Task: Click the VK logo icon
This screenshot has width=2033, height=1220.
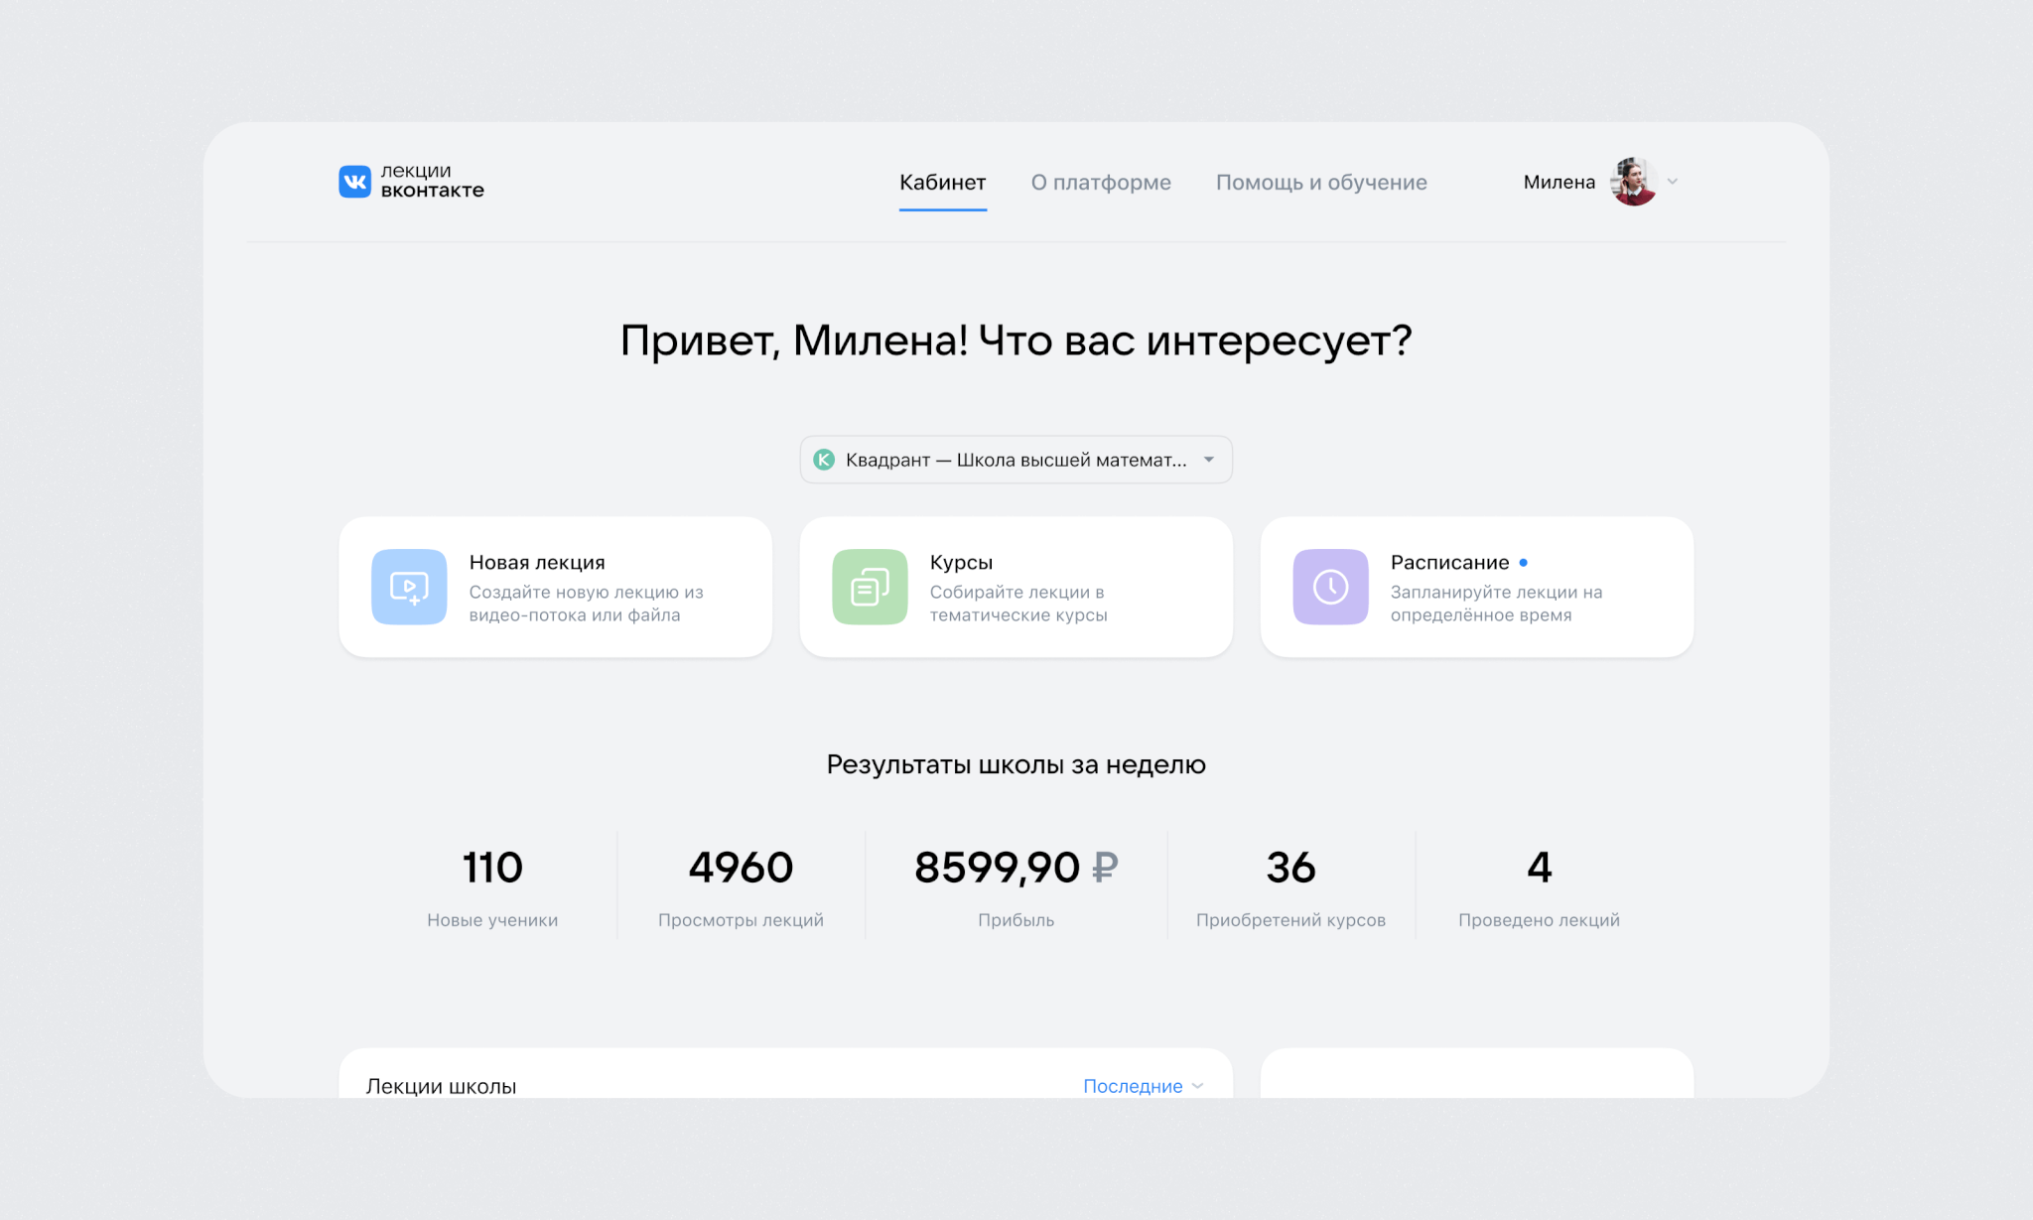Action: (x=354, y=182)
